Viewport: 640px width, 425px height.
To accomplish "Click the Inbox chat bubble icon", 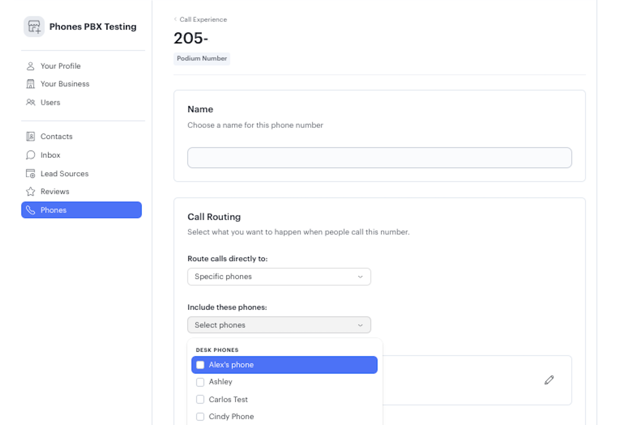I will click(x=30, y=155).
